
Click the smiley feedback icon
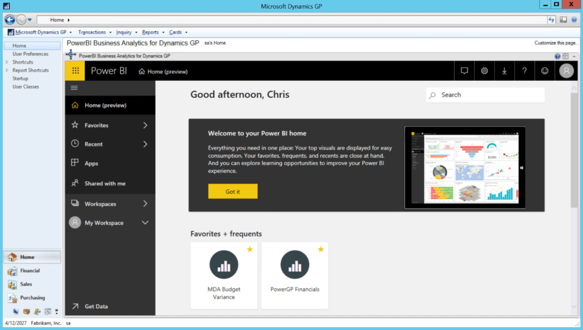pos(545,71)
